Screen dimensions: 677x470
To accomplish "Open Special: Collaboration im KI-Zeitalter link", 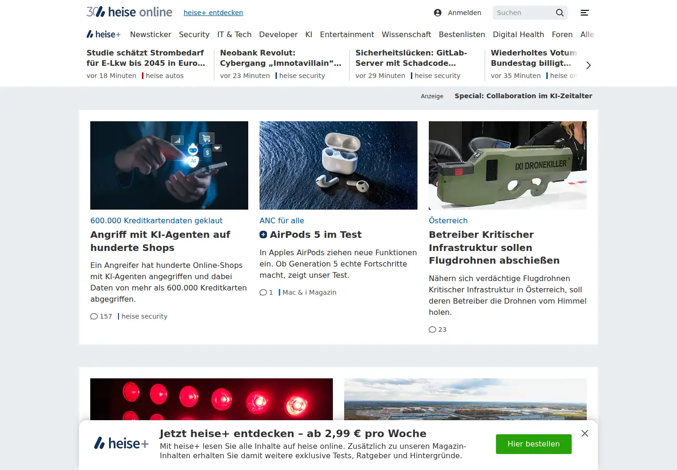I will tap(523, 96).
